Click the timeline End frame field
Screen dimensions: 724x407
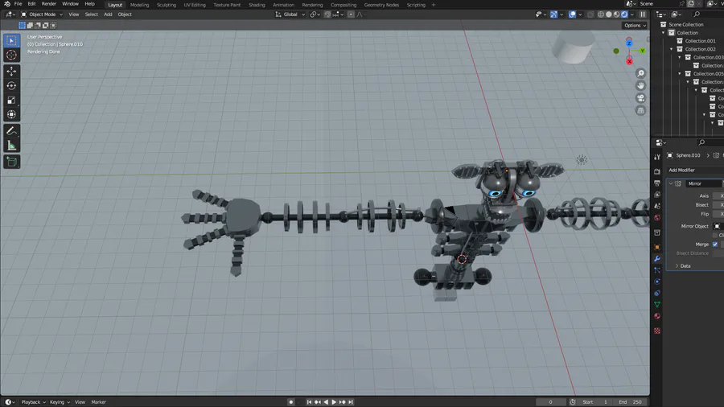[x=631, y=402]
